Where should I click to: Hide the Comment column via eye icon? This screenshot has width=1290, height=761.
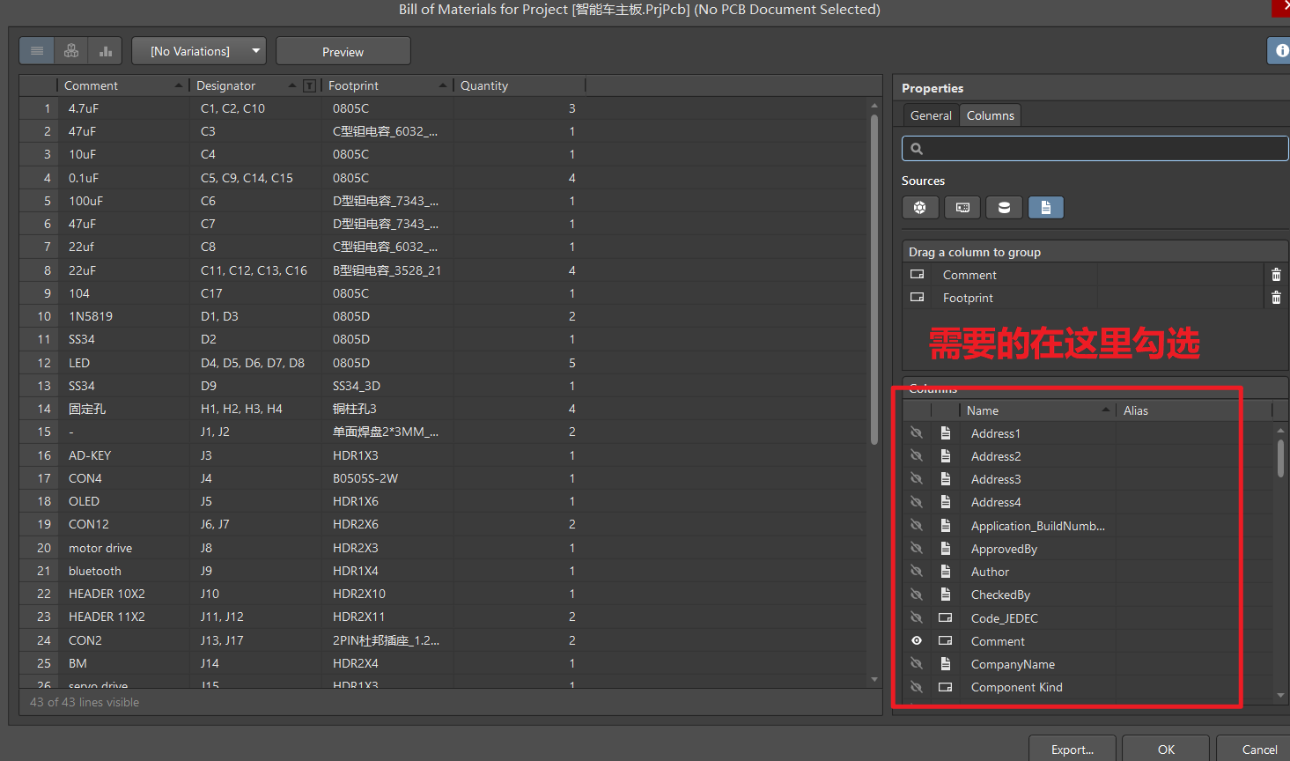917,641
